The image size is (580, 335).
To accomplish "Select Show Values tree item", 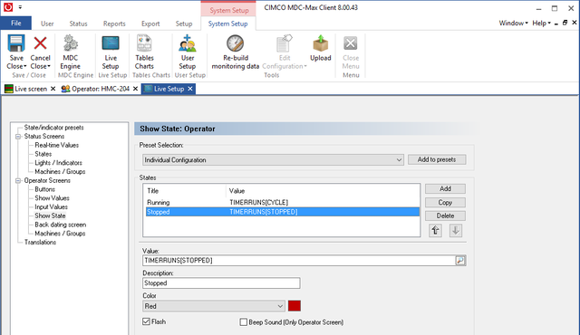I will click(x=53, y=198).
